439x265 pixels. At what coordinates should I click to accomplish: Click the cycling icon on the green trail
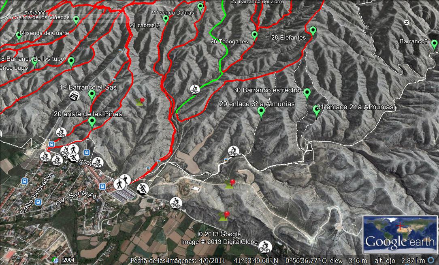pos(194,90)
